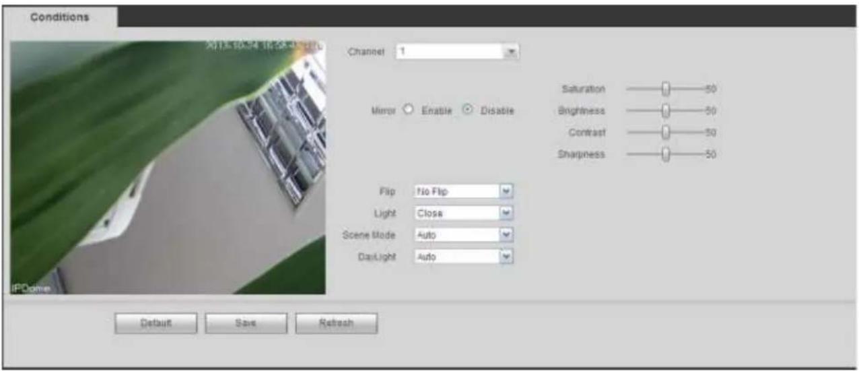The height and width of the screenshot is (371, 859).
Task: Click the Brightness label
Action: click(582, 110)
